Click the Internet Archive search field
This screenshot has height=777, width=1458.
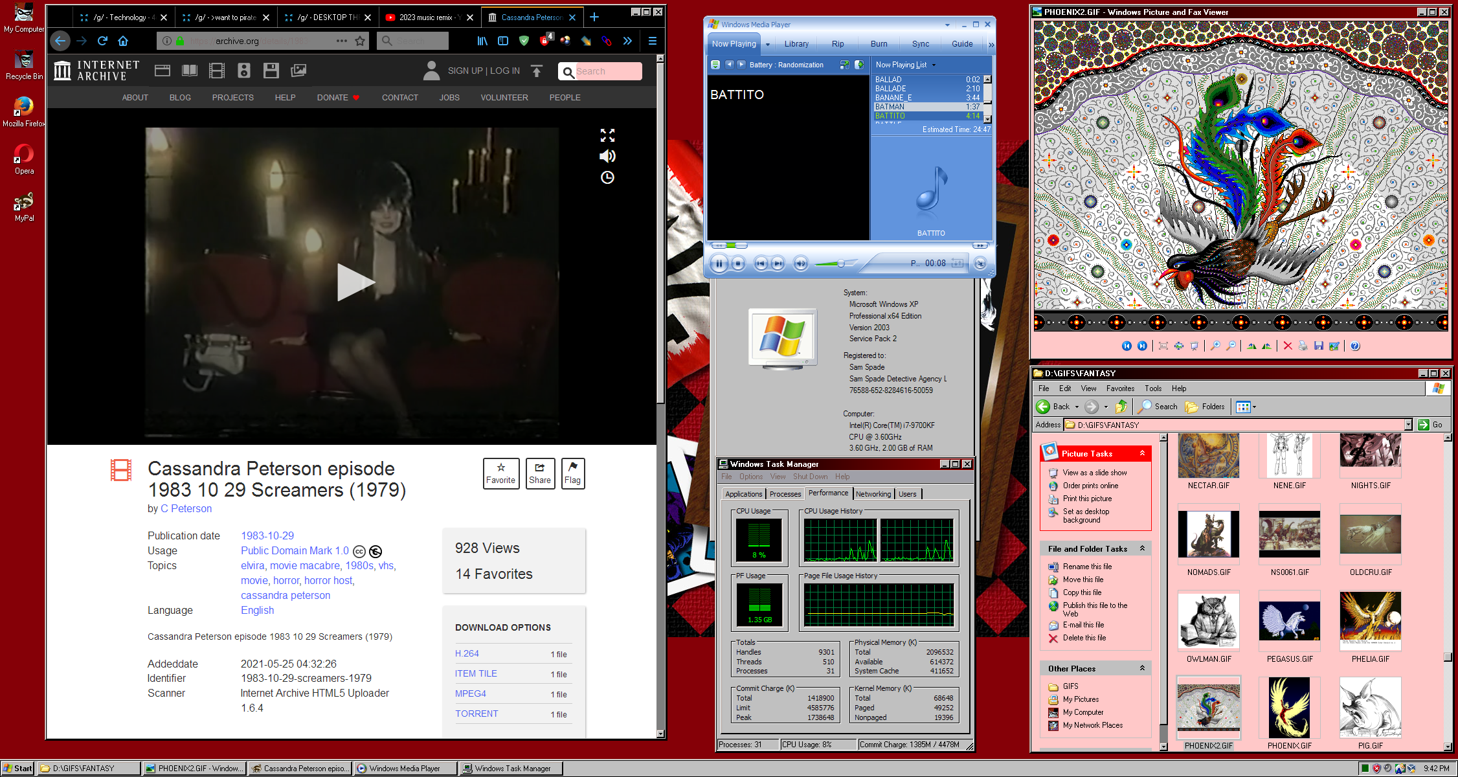[600, 71]
